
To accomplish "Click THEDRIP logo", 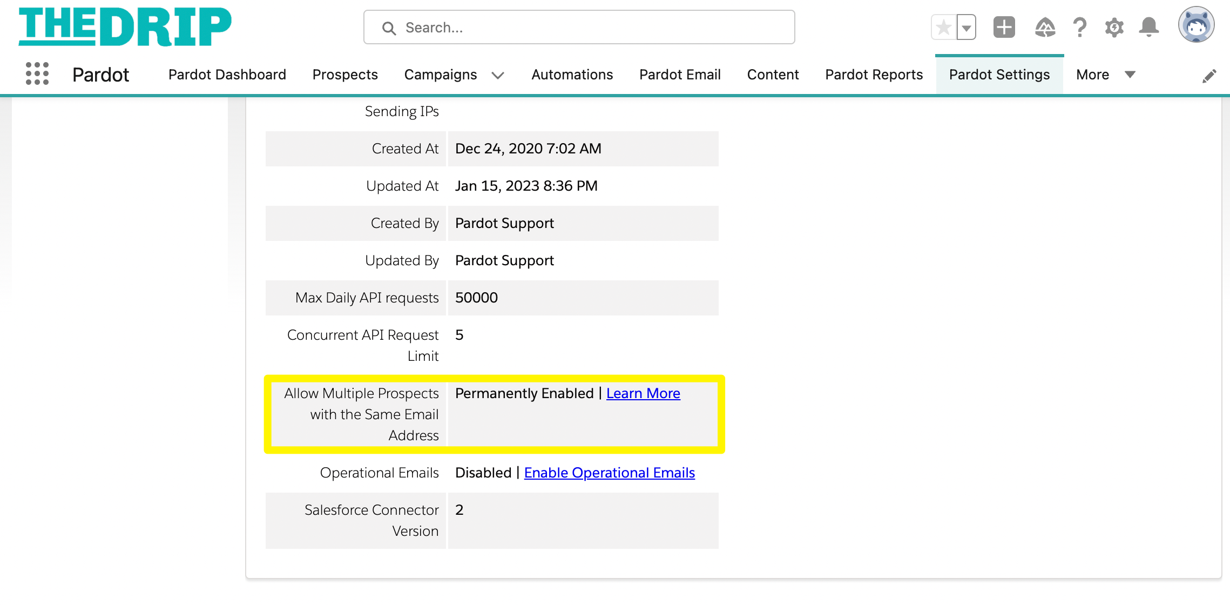I will 125,26.
